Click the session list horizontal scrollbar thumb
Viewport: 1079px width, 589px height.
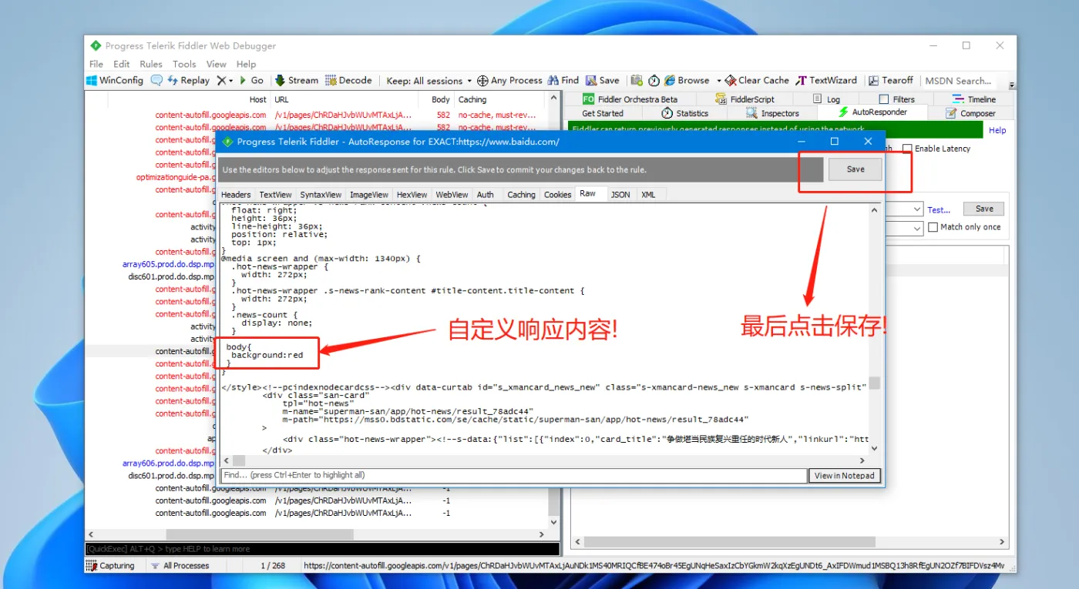[x=260, y=534]
